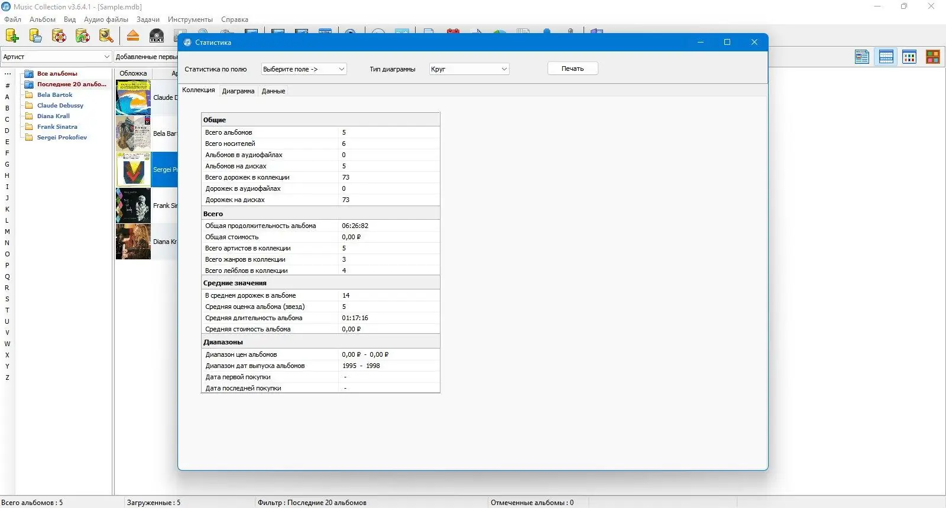
Task: Filter by letter S in alphabet bar
Action: (7, 299)
